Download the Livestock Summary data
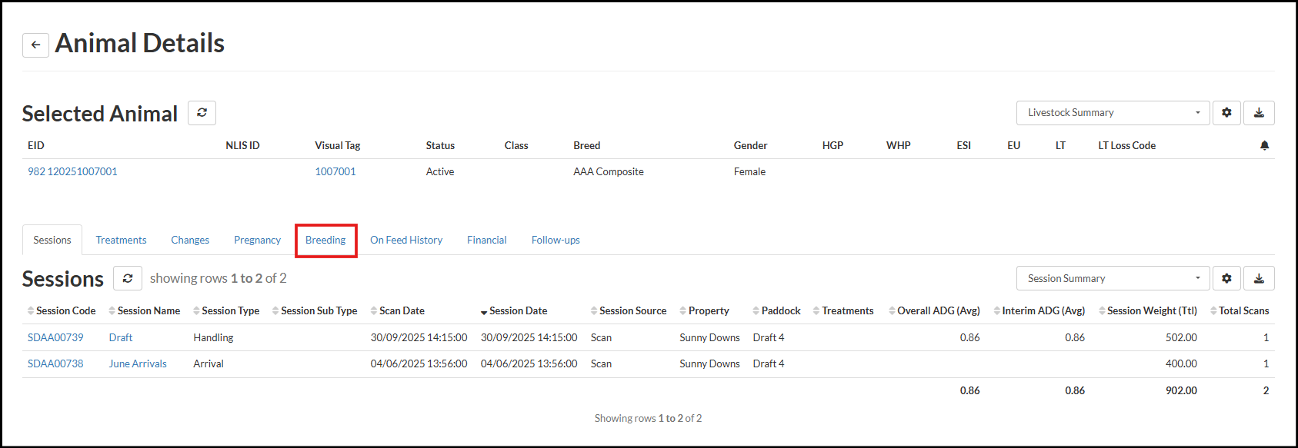 coord(1259,113)
